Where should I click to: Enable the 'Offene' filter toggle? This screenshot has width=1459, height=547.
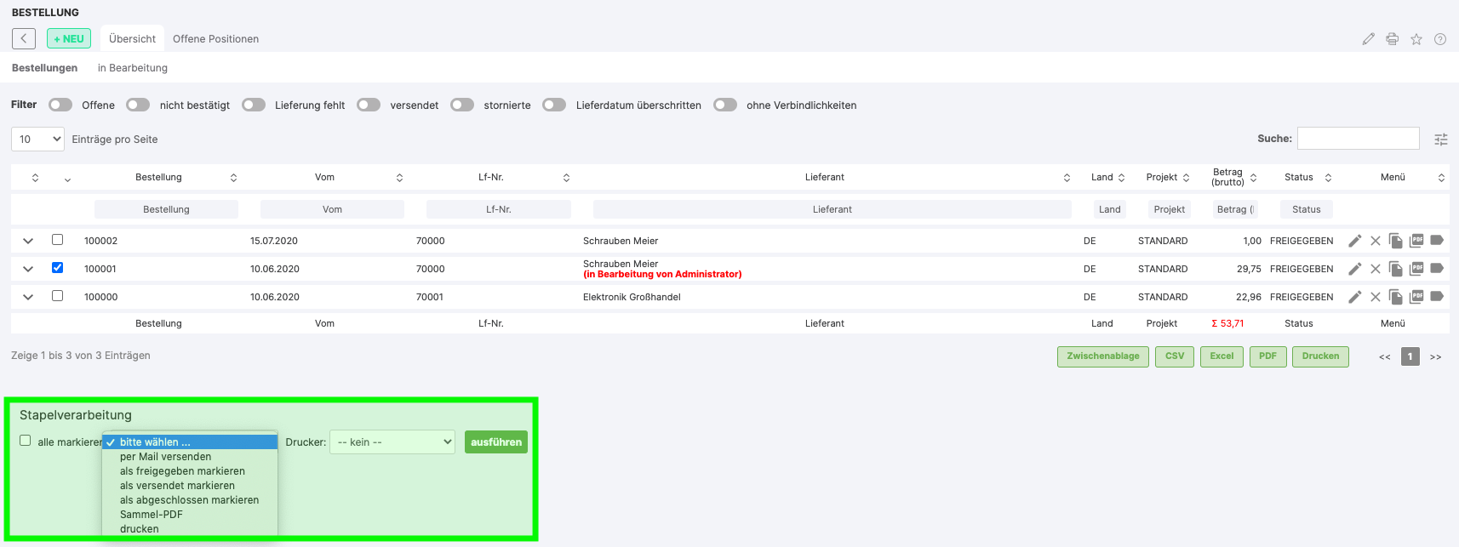coord(60,105)
